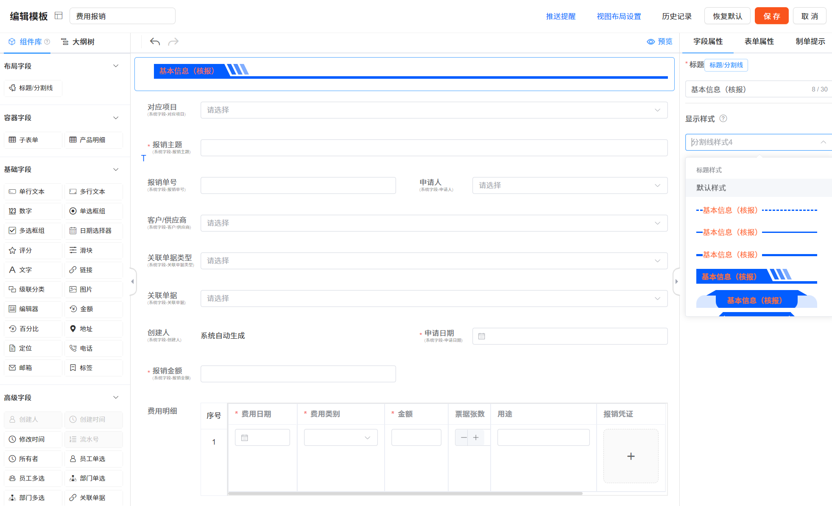832x506 pixels.
Task: Click the undo arrow icon
Action: pos(155,41)
